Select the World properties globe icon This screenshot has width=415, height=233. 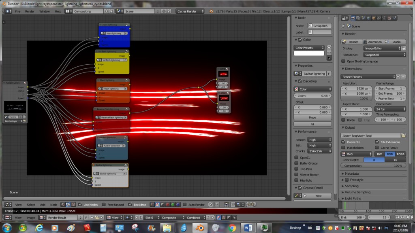coord(368,18)
